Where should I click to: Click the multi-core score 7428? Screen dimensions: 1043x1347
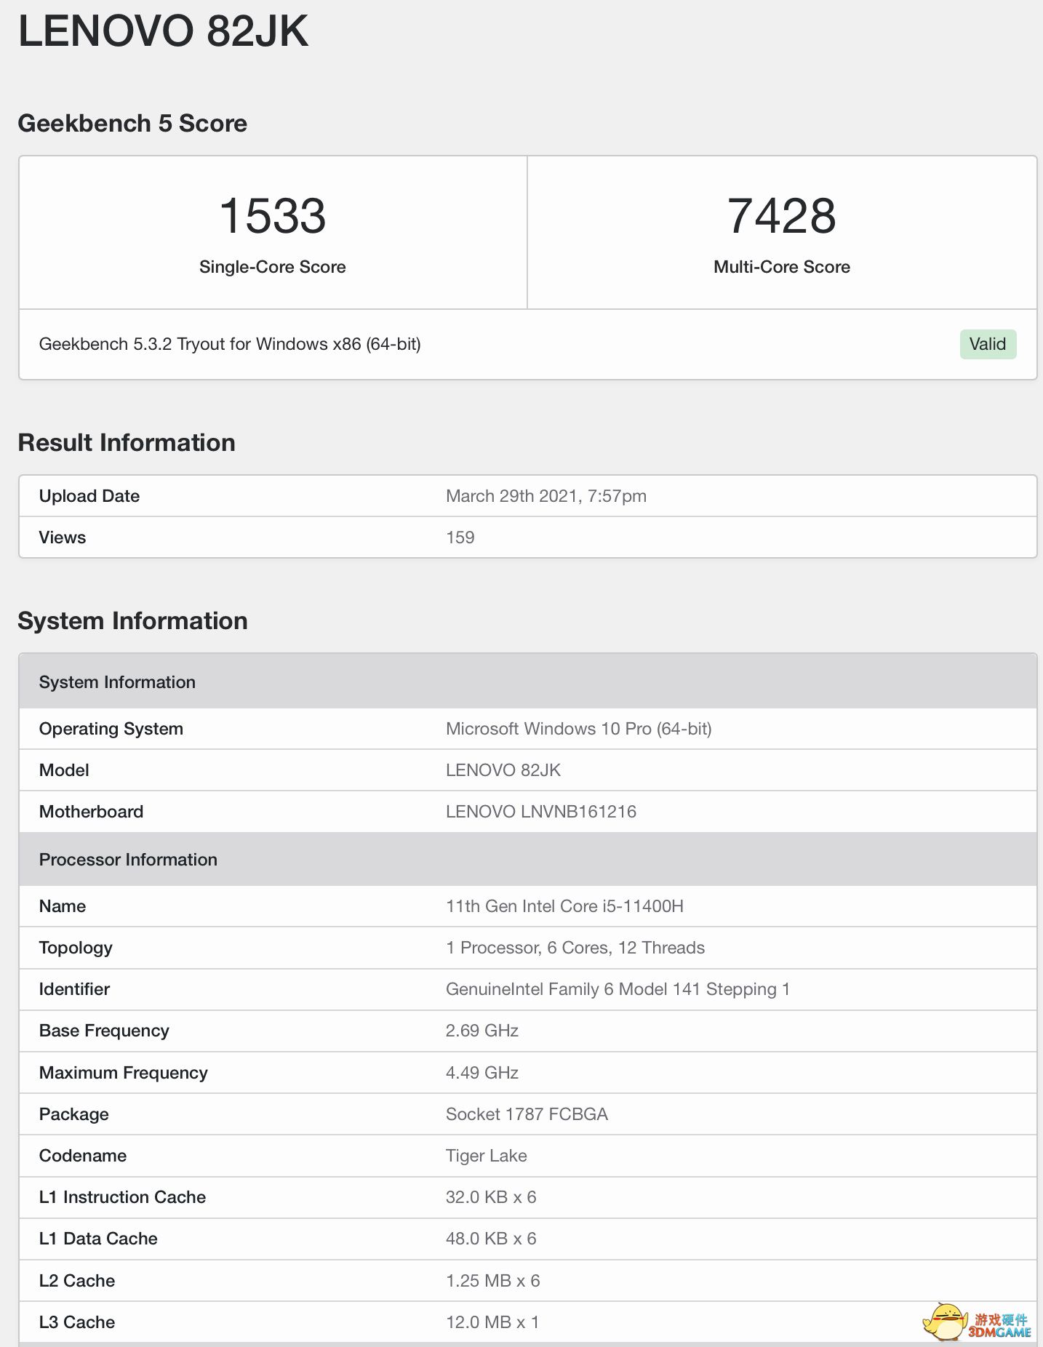pyautogui.click(x=782, y=216)
